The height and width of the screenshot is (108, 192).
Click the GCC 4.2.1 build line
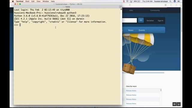click(49, 19)
